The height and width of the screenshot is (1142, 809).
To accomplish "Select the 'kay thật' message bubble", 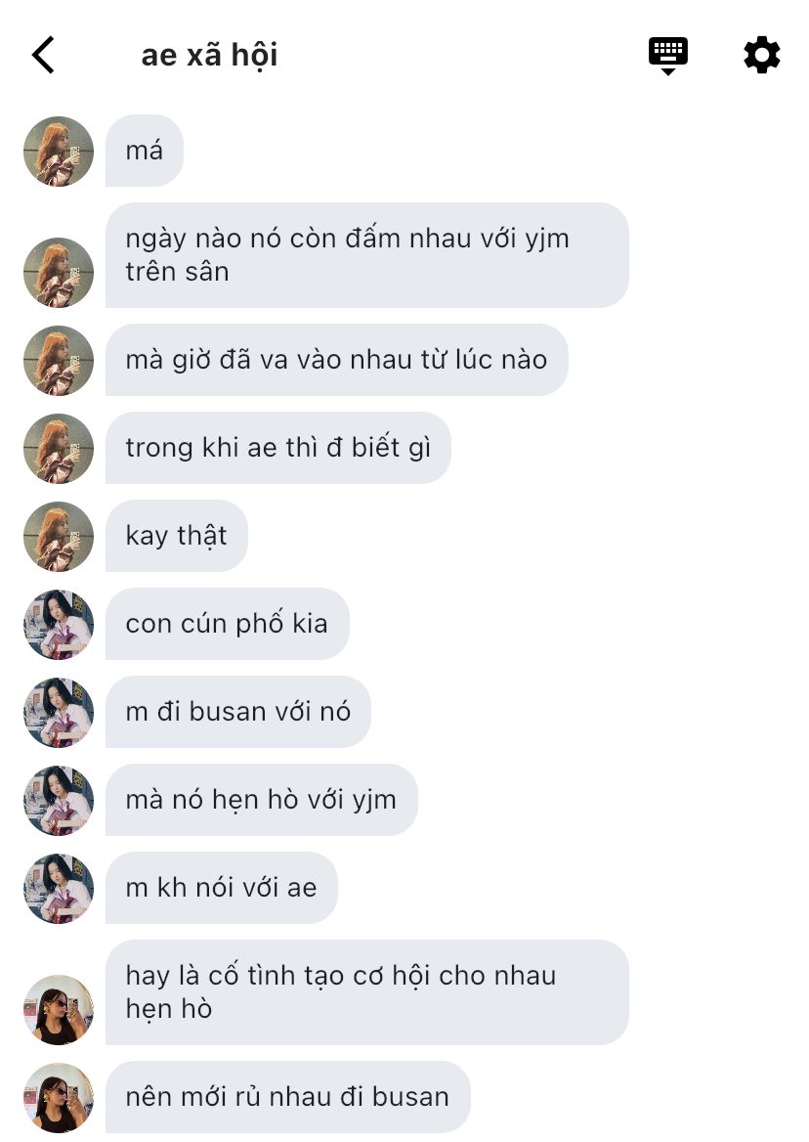I will coord(176,536).
